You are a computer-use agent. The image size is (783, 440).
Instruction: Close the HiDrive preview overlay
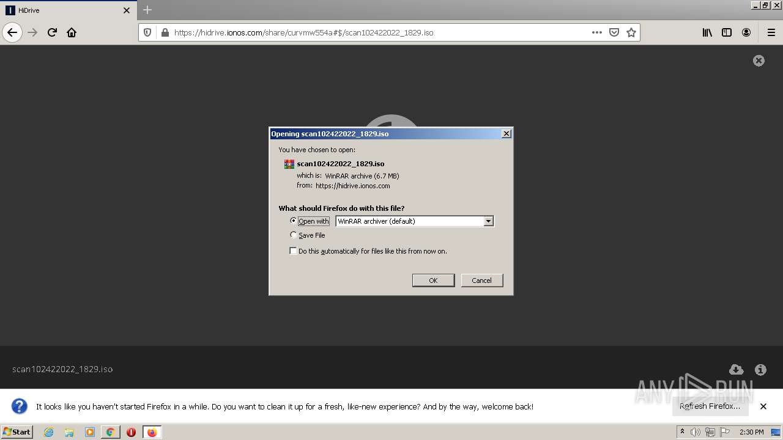pos(759,61)
